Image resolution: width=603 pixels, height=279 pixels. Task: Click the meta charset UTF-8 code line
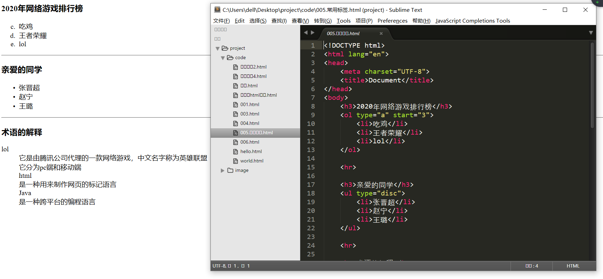(385, 72)
